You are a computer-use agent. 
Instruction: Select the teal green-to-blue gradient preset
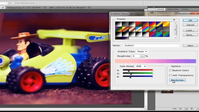click(x=159, y=34)
